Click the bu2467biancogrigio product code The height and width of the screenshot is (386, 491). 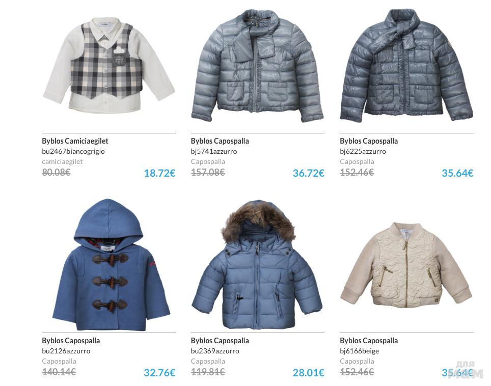73,151
